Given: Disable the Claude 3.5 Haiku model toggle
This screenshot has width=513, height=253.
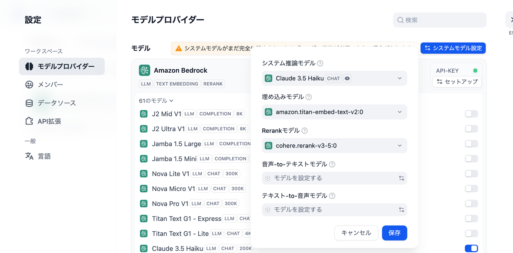Looking at the screenshot, I should coord(471,248).
